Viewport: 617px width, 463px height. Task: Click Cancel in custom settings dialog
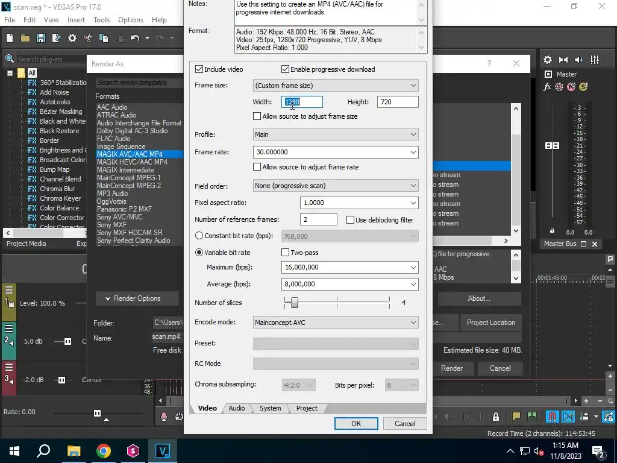tap(404, 424)
